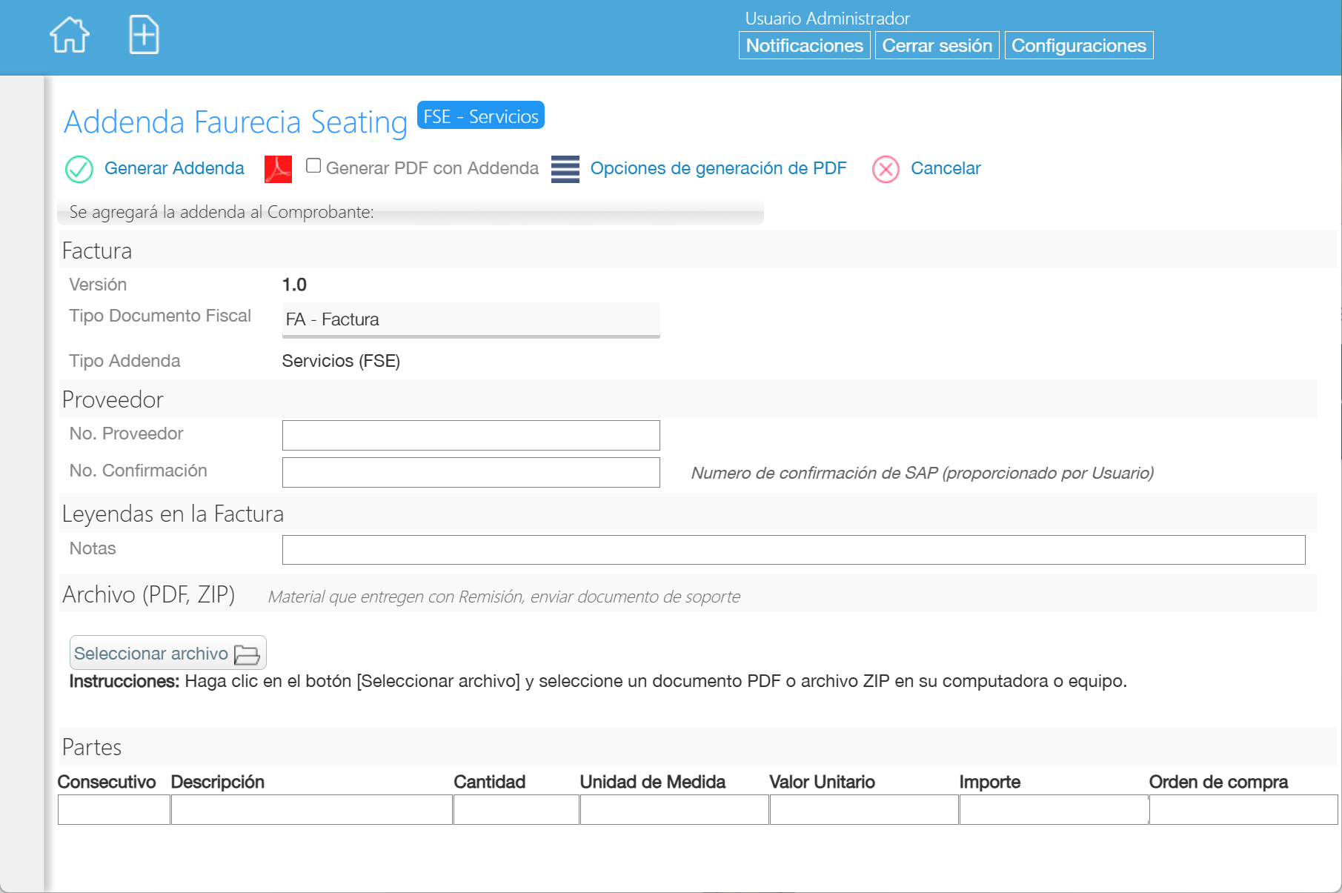Click the new document plus icon
1342x893 pixels.
click(x=144, y=35)
